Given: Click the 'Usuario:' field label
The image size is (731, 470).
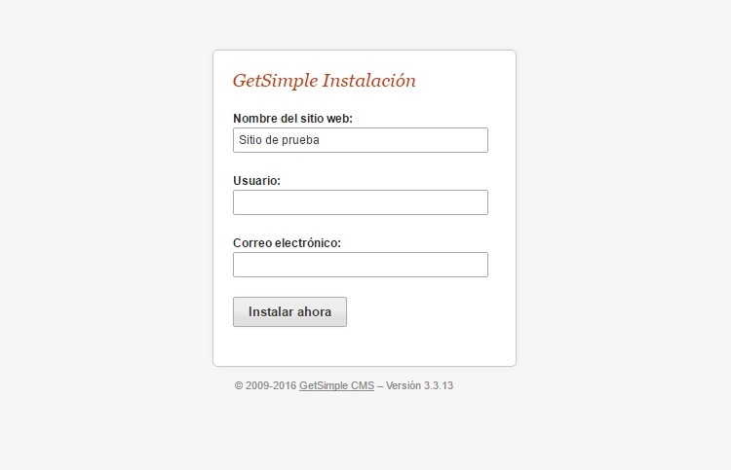Looking at the screenshot, I should [x=257, y=181].
